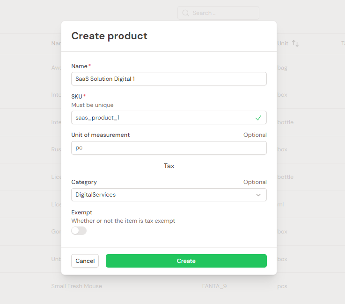Click the Unit column sort arrows icon
This screenshot has height=304, width=345.
click(x=295, y=43)
